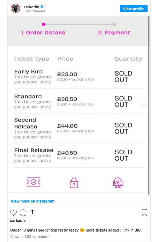Image resolution: width=158 pixels, height=242 pixels.
Task: Click the hand holding ticket icon
Action: coord(118,183)
